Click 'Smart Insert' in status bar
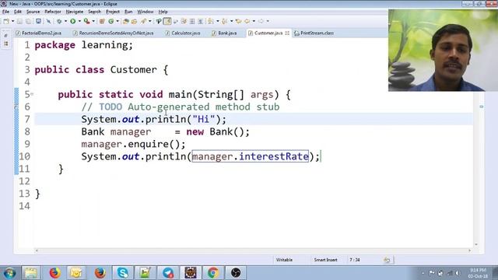Image resolution: width=498 pixels, height=280 pixels. 325,260
